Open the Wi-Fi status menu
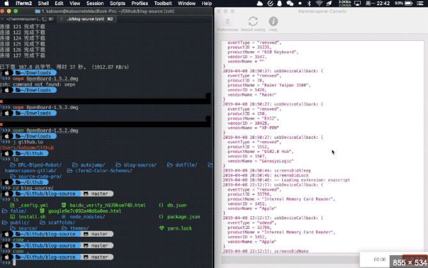428x268 pixels. pos(319,3)
